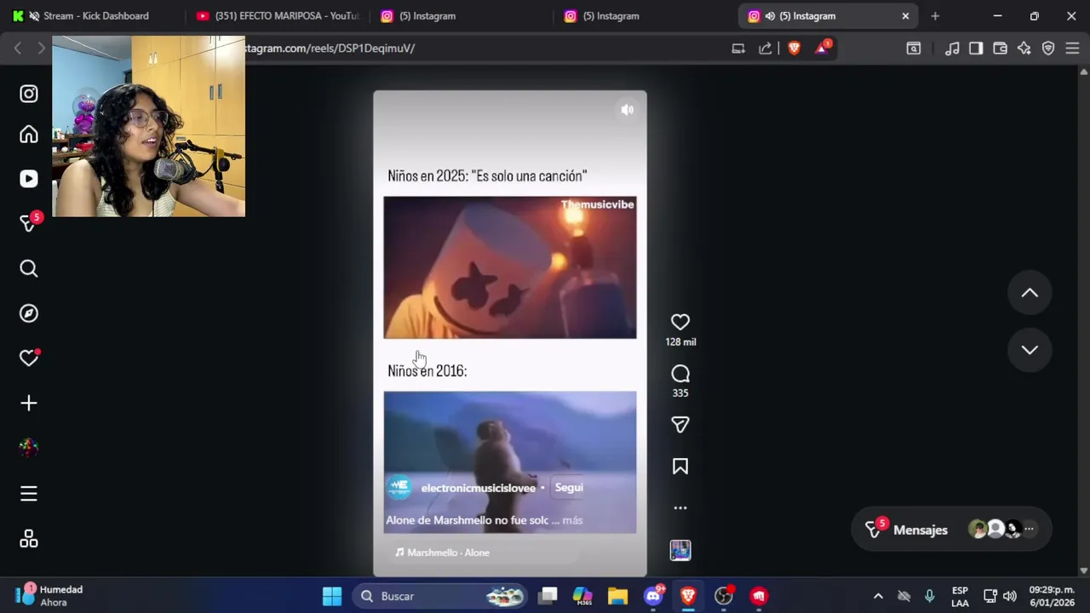Click the Instagram logo in sidebar
Screen dimensions: 1090x613
click(x=29, y=94)
